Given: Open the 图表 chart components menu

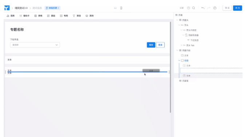Looking at the screenshot, I should pyautogui.click(x=11, y=16).
